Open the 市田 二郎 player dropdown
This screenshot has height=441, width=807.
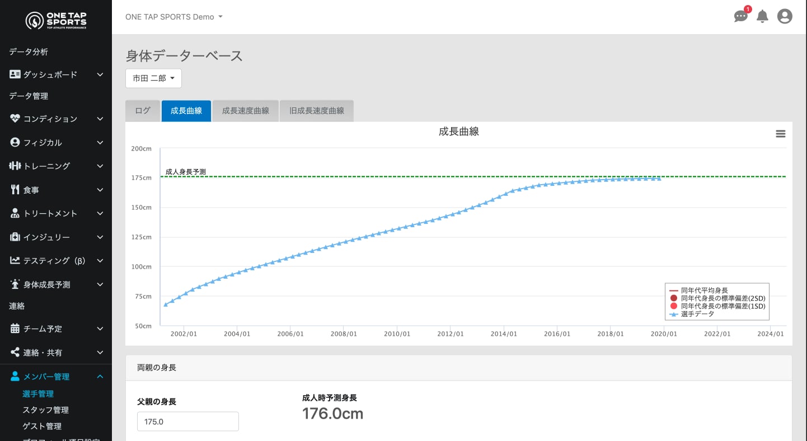(153, 78)
